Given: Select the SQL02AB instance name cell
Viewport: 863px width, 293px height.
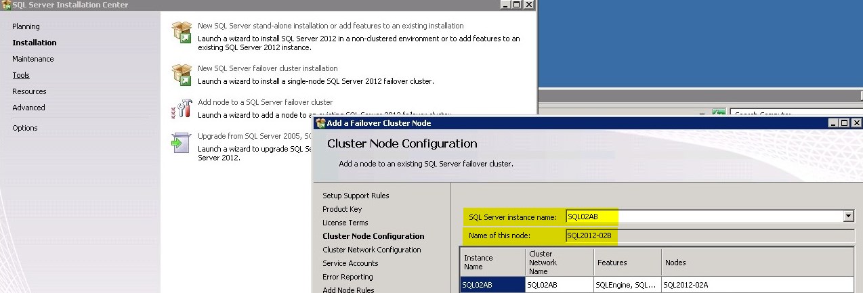Looking at the screenshot, I should coord(492,285).
